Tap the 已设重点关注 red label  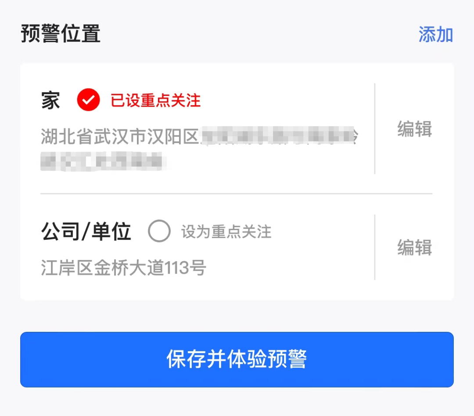(156, 100)
